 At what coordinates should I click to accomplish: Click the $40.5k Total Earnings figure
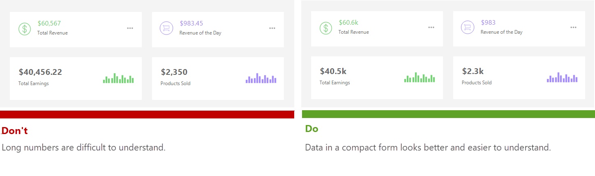point(333,72)
